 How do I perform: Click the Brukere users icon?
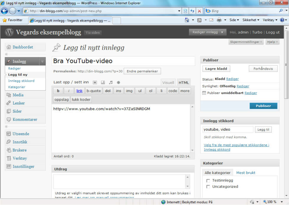pos(9,150)
